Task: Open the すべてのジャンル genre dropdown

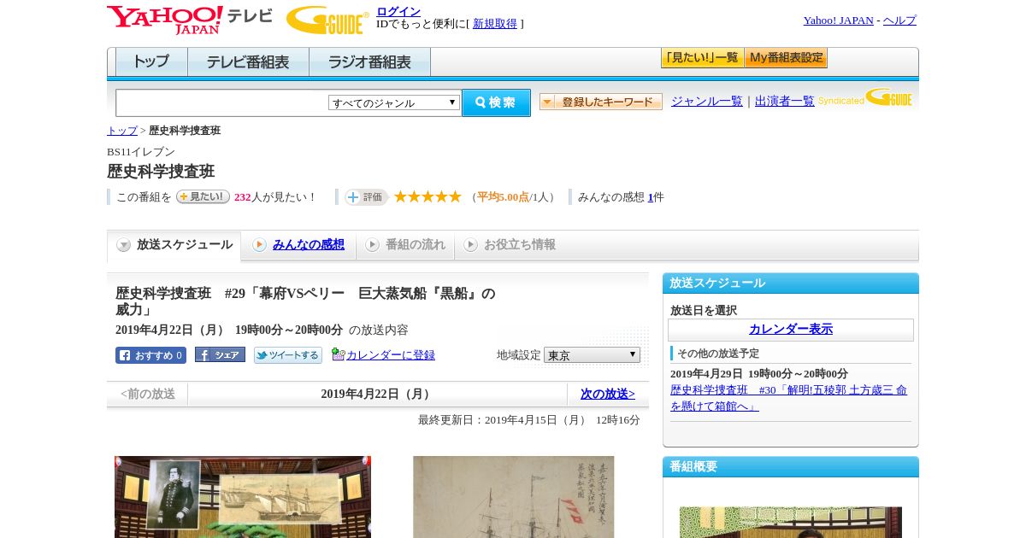Action: coord(394,102)
